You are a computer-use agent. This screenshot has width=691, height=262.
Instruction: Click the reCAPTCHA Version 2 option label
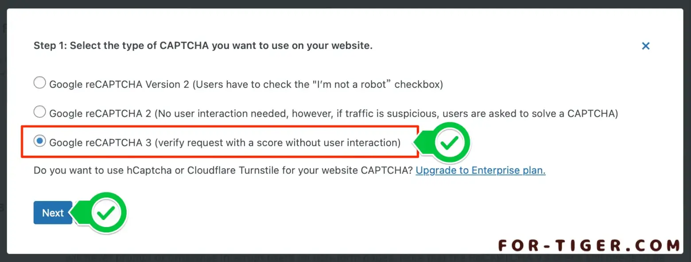[x=246, y=84]
